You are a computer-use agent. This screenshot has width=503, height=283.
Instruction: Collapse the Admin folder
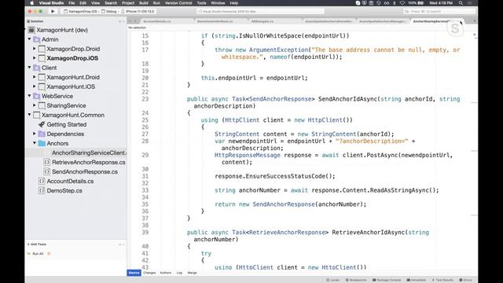coord(30,39)
